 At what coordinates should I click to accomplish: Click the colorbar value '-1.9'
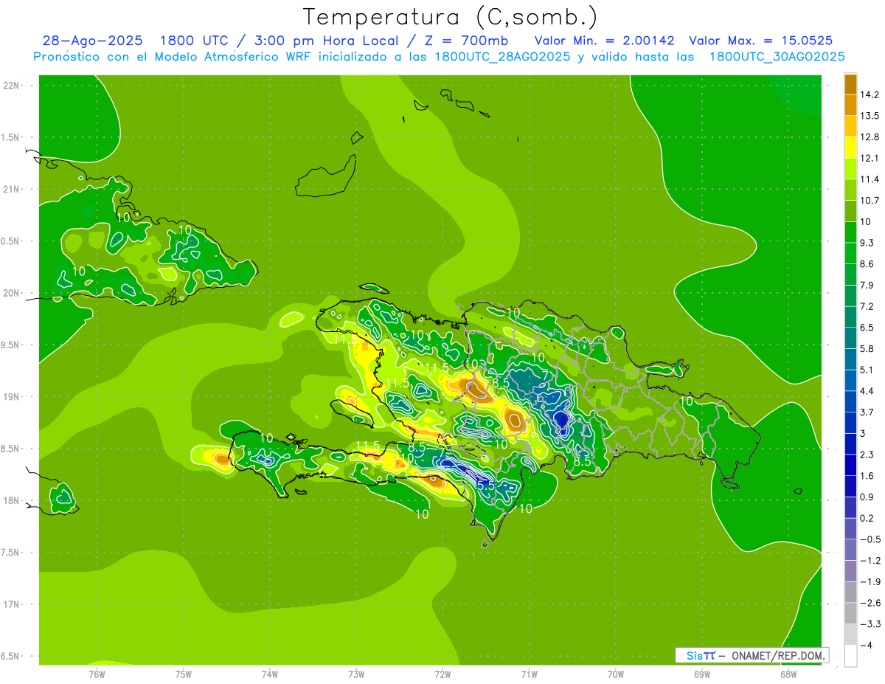coord(869,582)
